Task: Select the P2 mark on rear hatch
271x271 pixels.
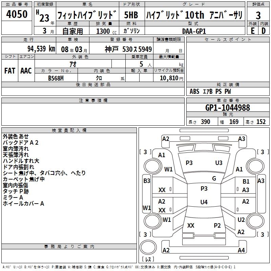Action: point(217,226)
